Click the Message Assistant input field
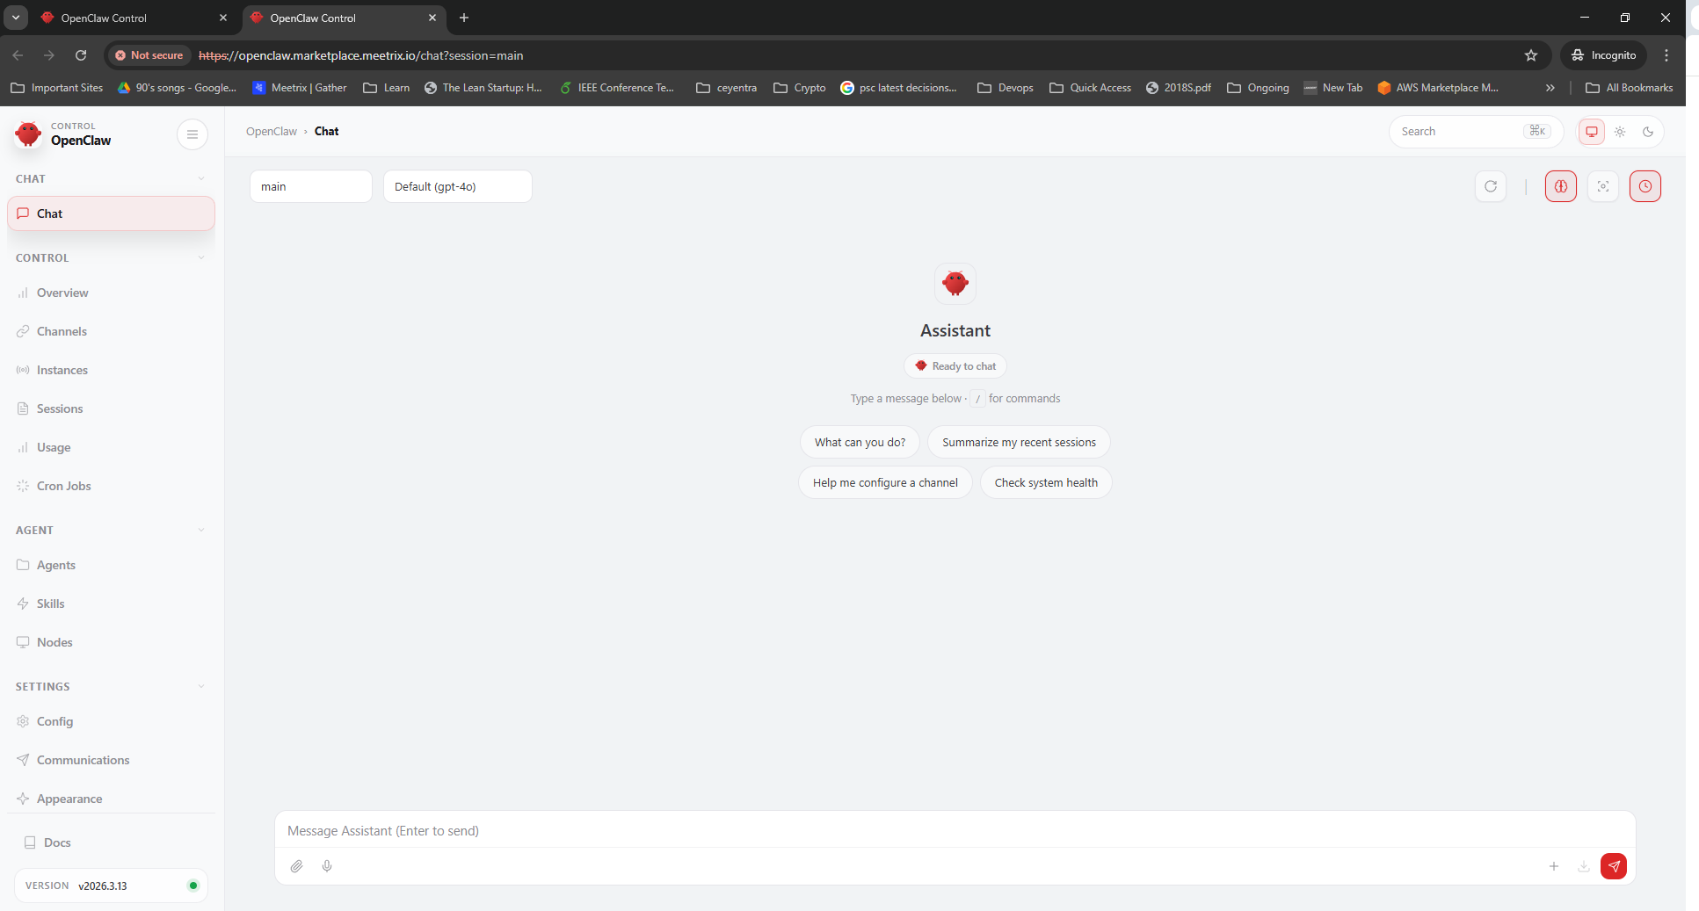 pos(954,831)
